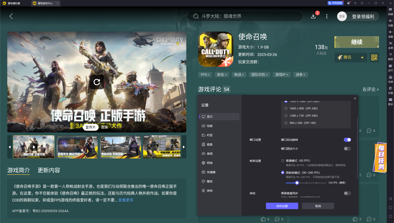
Task: Enter fullscreen with the 全屏 icon
Action: click(x=391, y=45)
